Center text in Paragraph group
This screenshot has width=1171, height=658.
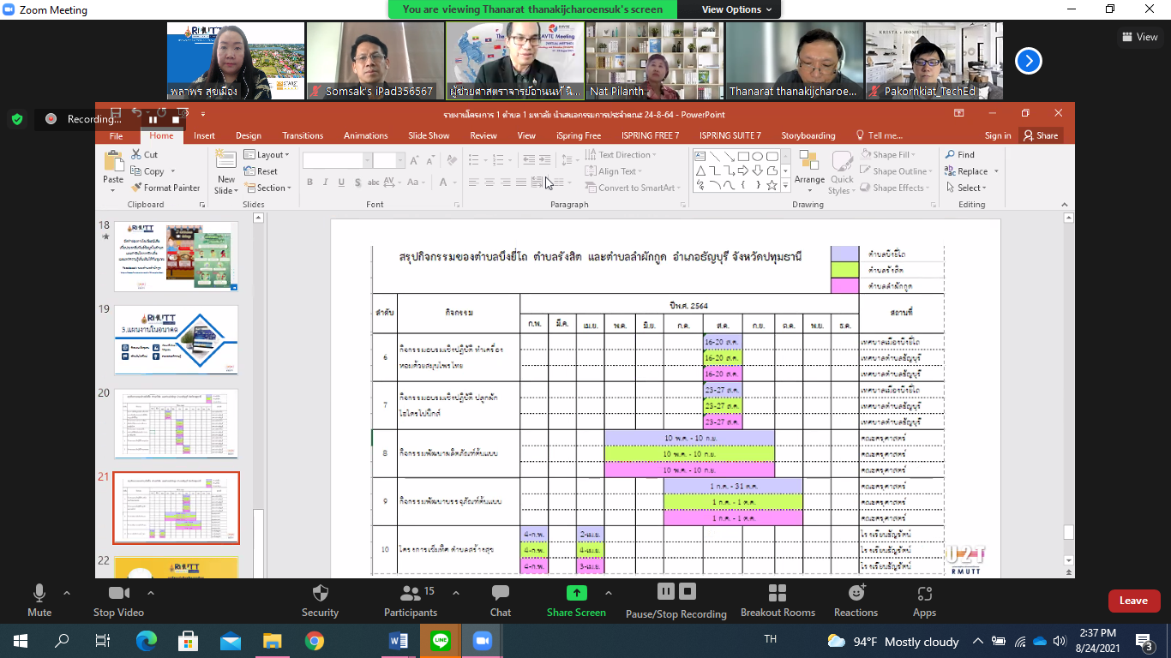click(x=489, y=182)
